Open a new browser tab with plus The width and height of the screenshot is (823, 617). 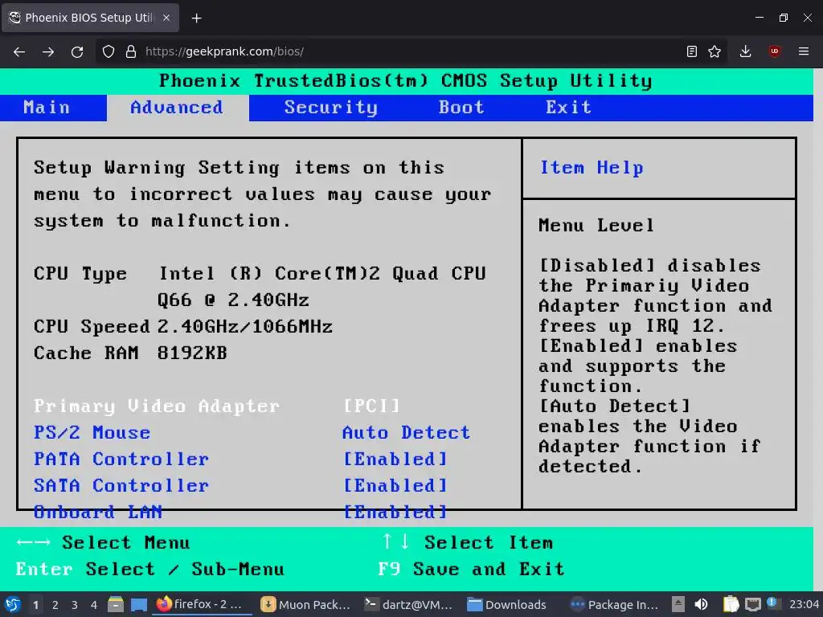(x=196, y=18)
